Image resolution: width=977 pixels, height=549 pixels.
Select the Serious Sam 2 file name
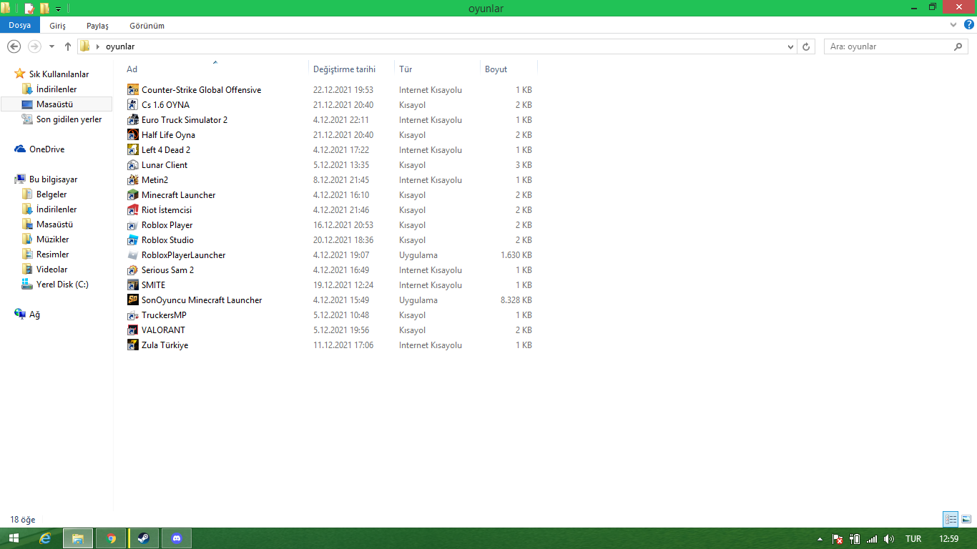click(x=168, y=270)
